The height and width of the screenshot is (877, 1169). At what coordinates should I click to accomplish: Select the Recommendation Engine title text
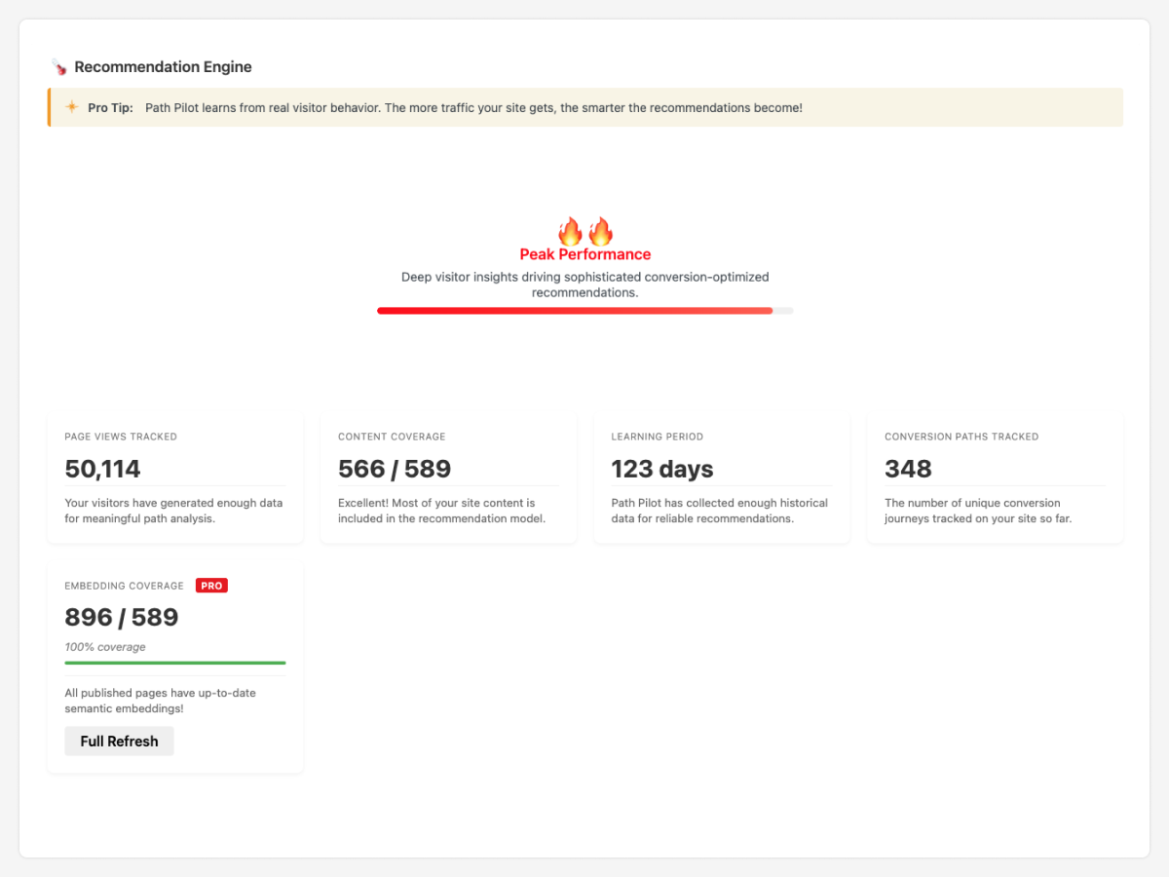pyautogui.click(x=163, y=67)
